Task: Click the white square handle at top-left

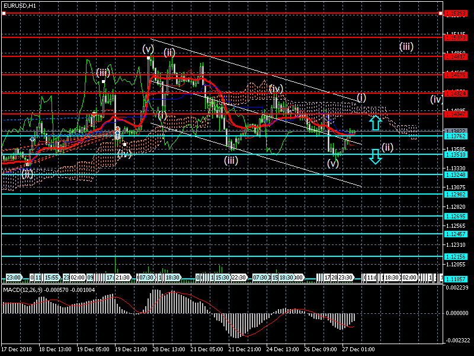Action: (x=4, y=12)
